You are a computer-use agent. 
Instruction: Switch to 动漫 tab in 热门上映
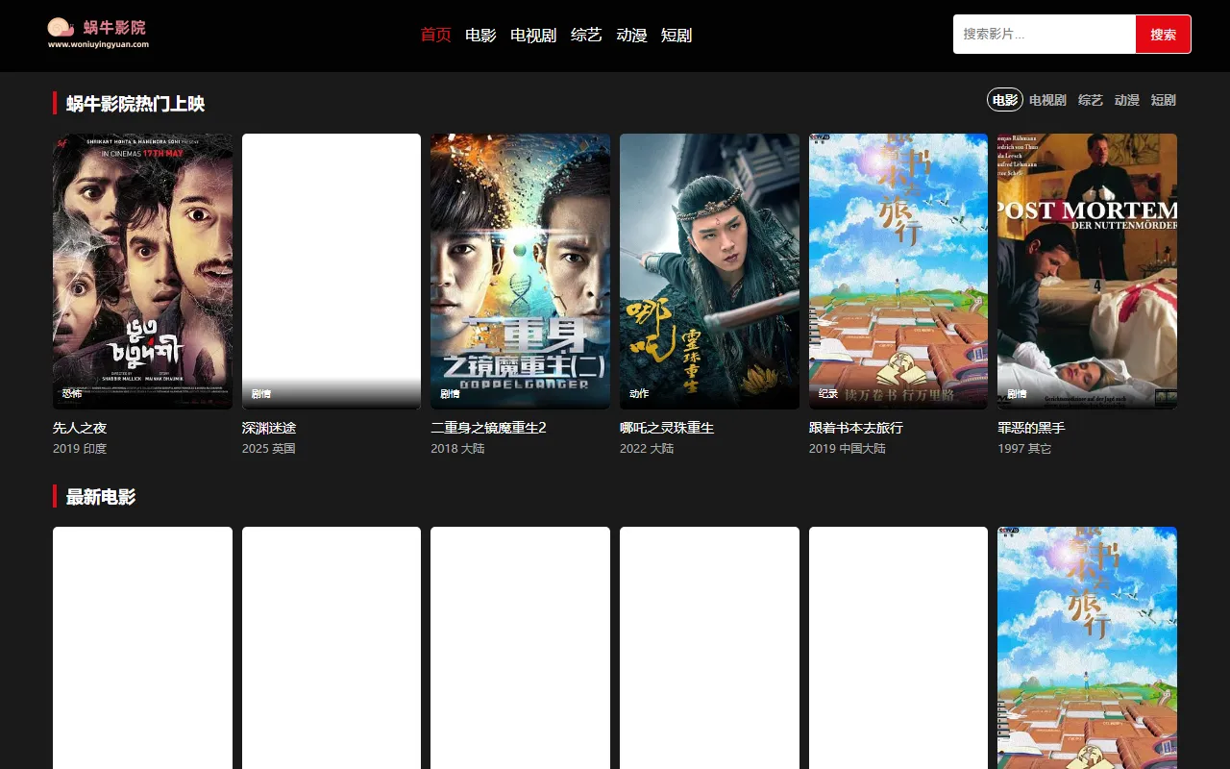coord(1126,100)
